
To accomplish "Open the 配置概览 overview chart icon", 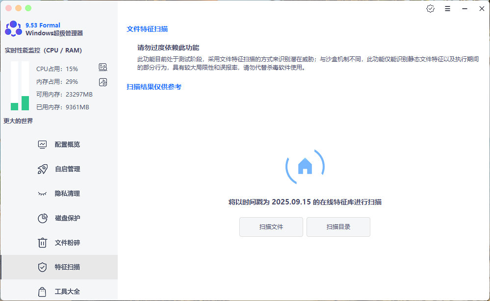I will pyautogui.click(x=43, y=144).
